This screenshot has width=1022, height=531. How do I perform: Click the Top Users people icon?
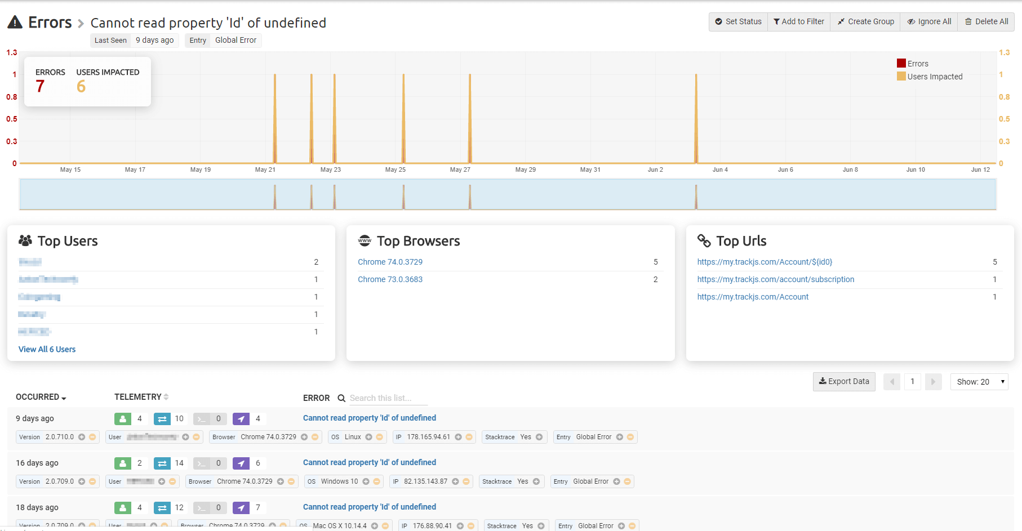click(x=25, y=241)
